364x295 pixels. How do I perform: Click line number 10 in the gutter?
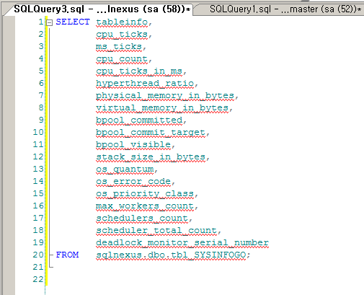(38, 132)
